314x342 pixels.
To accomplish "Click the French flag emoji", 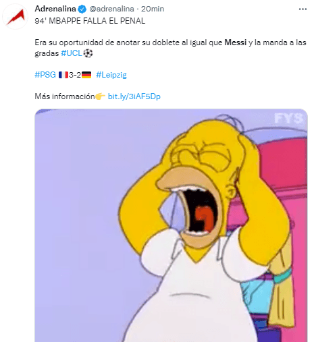I will point(63,75).
